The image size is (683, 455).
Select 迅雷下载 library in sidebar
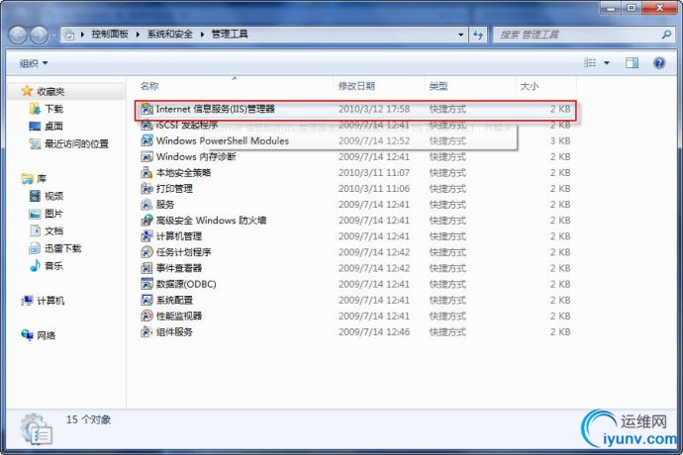coord(55,248)
